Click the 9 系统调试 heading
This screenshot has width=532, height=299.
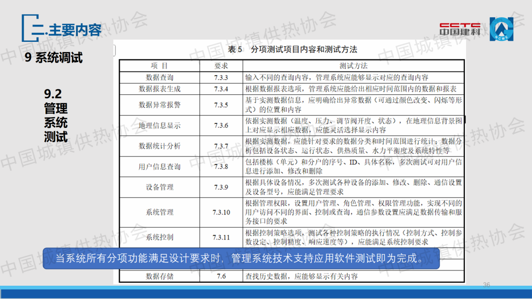pyautogui.click(x=54, y=58)
